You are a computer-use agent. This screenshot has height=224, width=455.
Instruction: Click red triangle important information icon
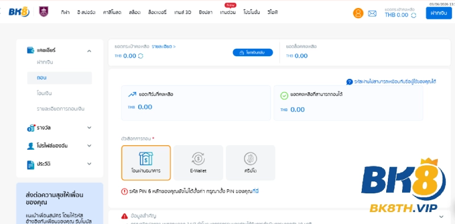pyautogui.click(x=125, y=216)
